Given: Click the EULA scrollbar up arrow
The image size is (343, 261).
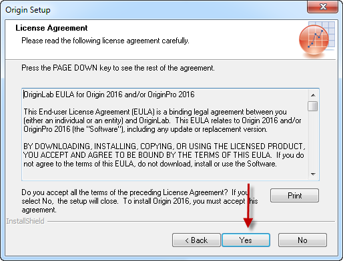Looking at the screenshot, I should pos(313,95).
